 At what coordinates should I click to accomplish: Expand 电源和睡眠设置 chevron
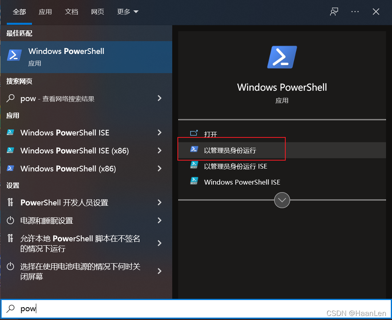(x=159, y=220)
